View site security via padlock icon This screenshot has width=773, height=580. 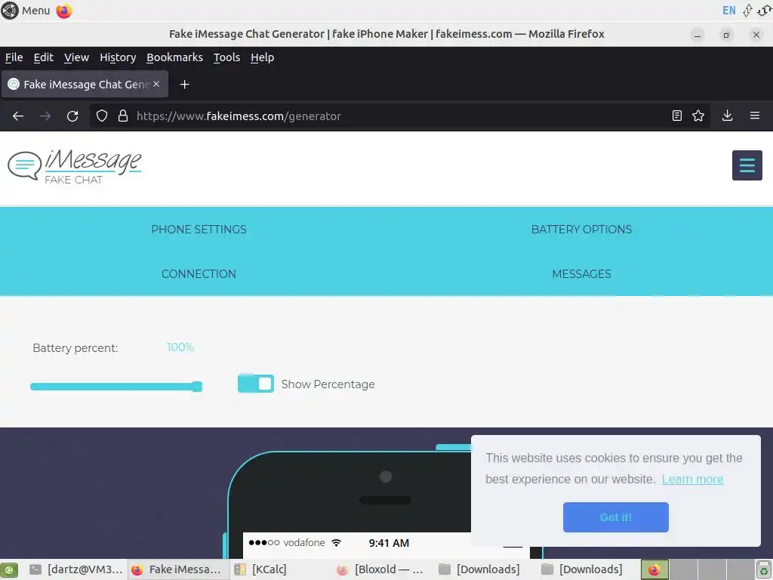click(123, 116)
